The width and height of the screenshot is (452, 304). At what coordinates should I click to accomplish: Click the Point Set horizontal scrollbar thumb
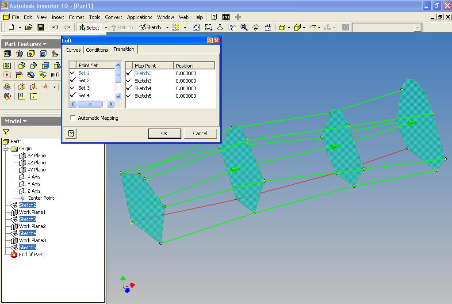pos(90,104)
